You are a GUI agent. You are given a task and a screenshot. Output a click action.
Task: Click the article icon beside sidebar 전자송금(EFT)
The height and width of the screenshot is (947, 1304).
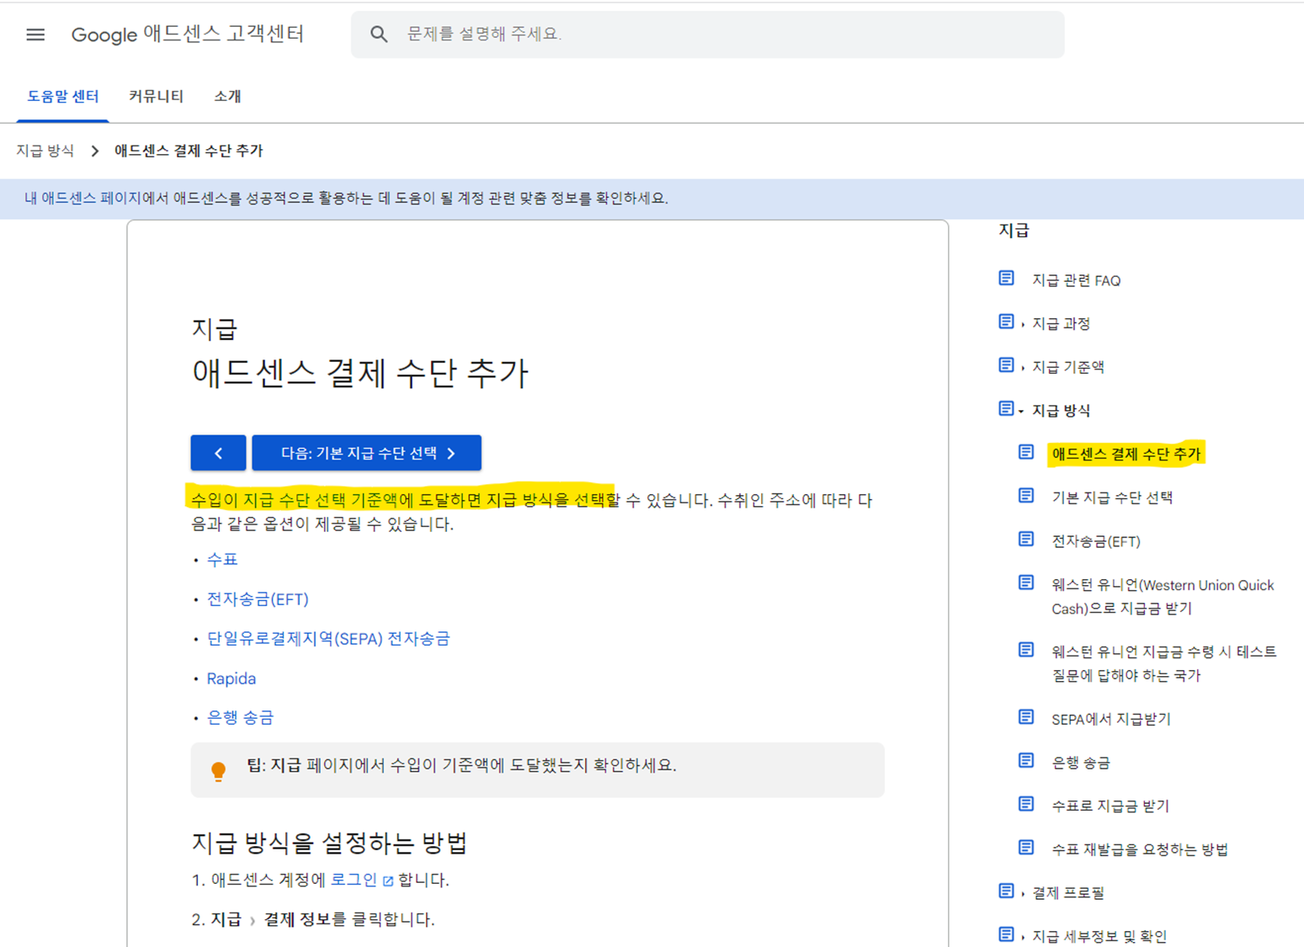1026,539
